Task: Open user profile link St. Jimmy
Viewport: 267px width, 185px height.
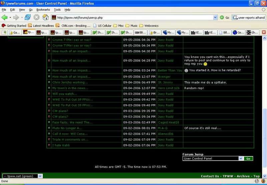Action: point(165,82)
